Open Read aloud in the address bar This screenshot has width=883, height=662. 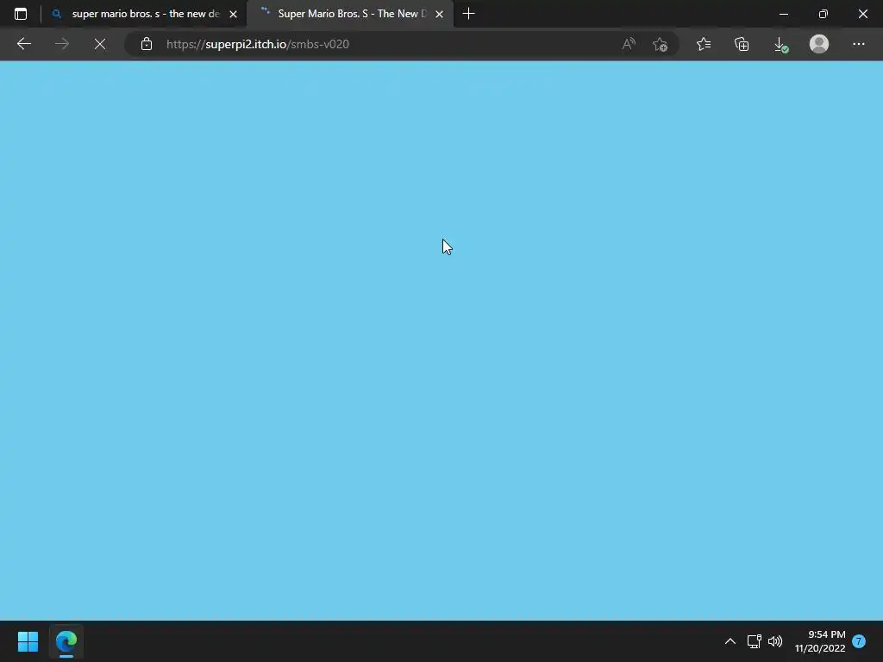[629, 44]
